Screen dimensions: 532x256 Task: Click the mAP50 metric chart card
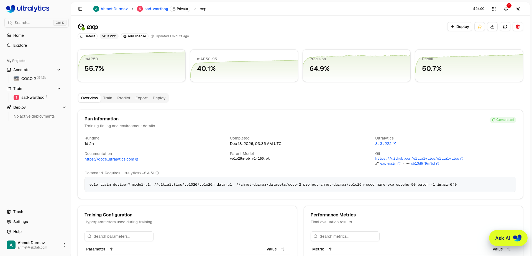132,66
